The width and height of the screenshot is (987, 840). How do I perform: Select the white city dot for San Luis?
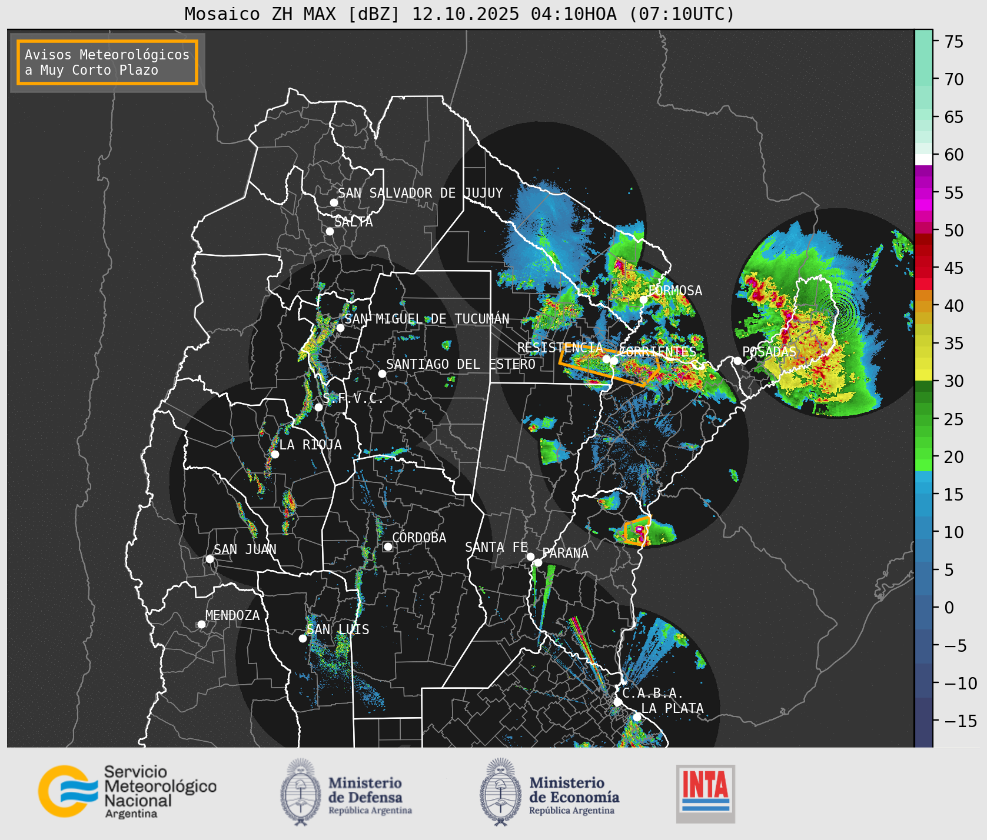click(303, 638)
